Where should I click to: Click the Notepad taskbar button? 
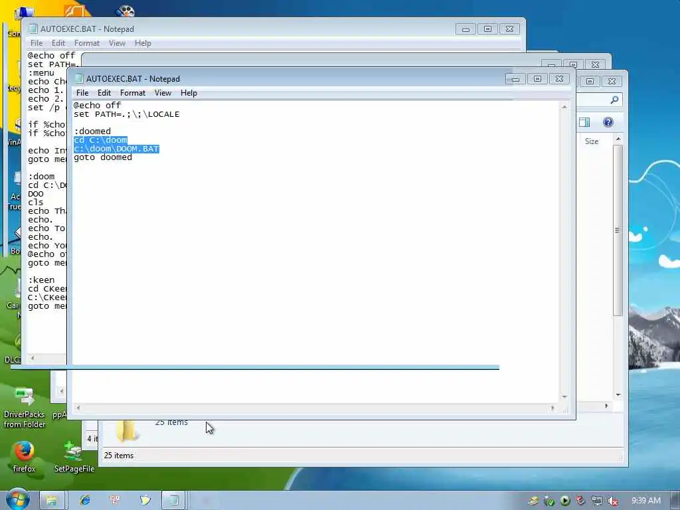(x=173, y=501)
